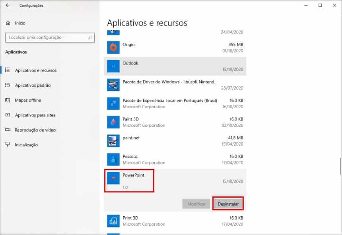Click the Paint 3D app icon
This screenshot has height=235, width=342.
click(113, 122)
